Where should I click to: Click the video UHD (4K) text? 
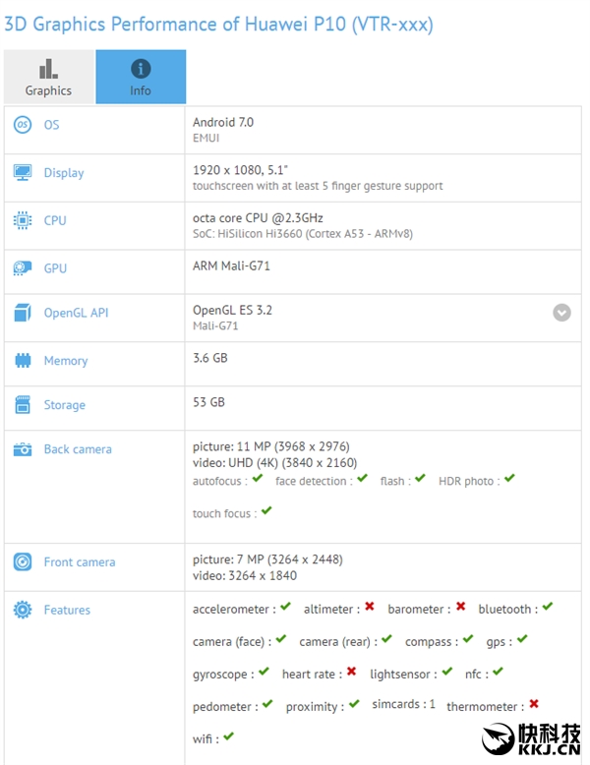tap(274, 462)
